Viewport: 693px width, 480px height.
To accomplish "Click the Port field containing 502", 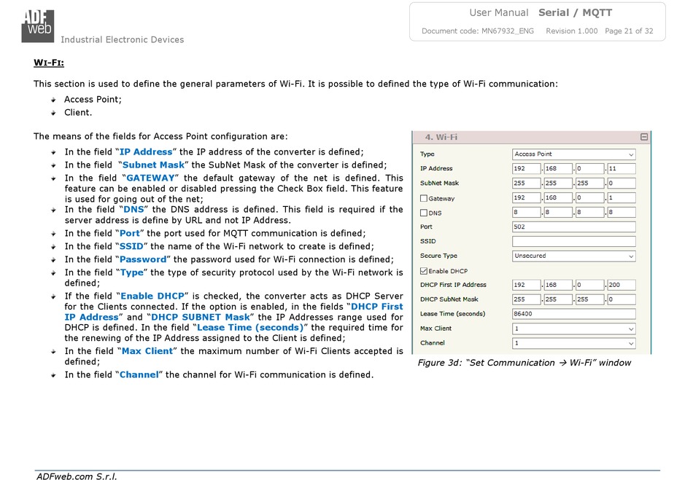I will click(x=573, y=227).
